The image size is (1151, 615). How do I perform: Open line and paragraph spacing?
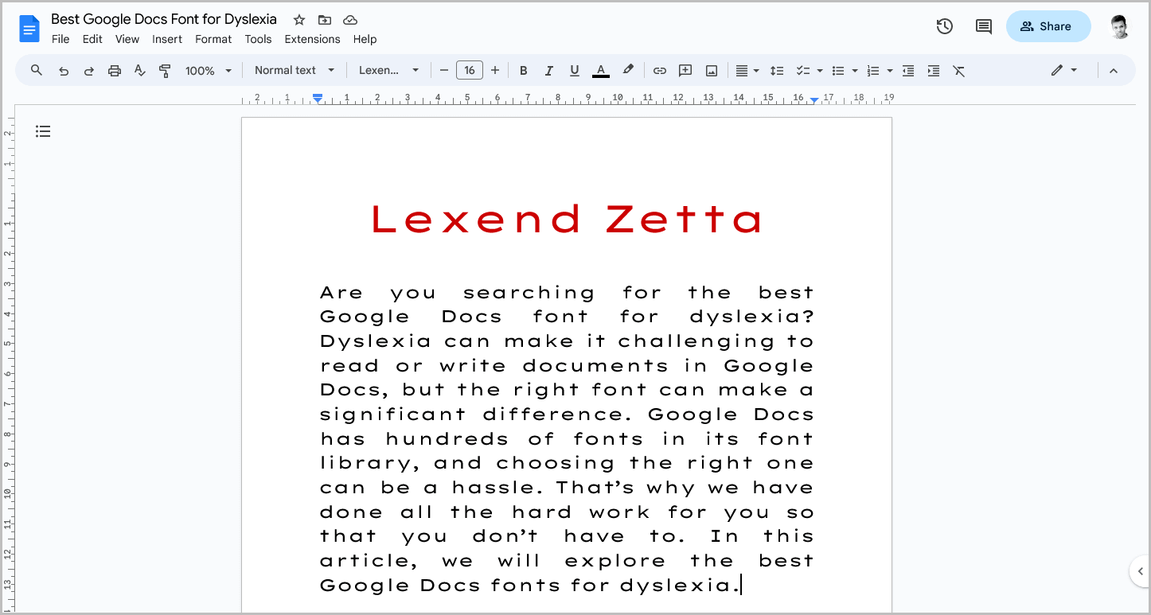pyautogui.click(x=778, y=71)
